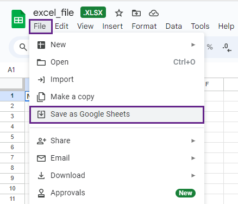Open the View menu
238x204 pixels.
click(x=85, y=26)
